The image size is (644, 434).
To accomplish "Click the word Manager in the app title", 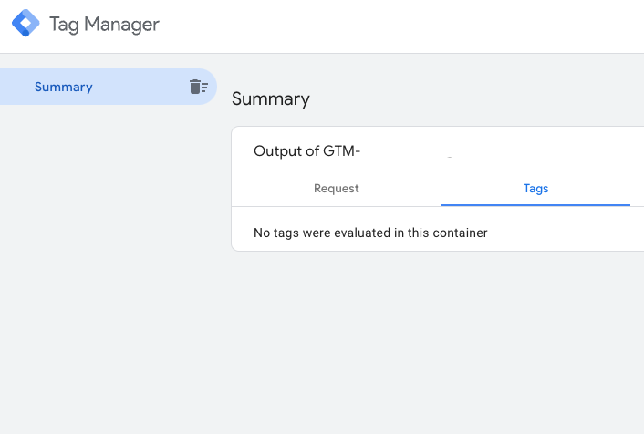I will click(x=121, y=25).
